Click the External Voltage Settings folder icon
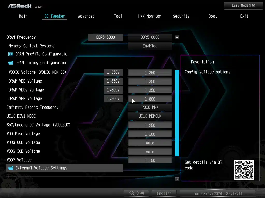 coord(11,168)
